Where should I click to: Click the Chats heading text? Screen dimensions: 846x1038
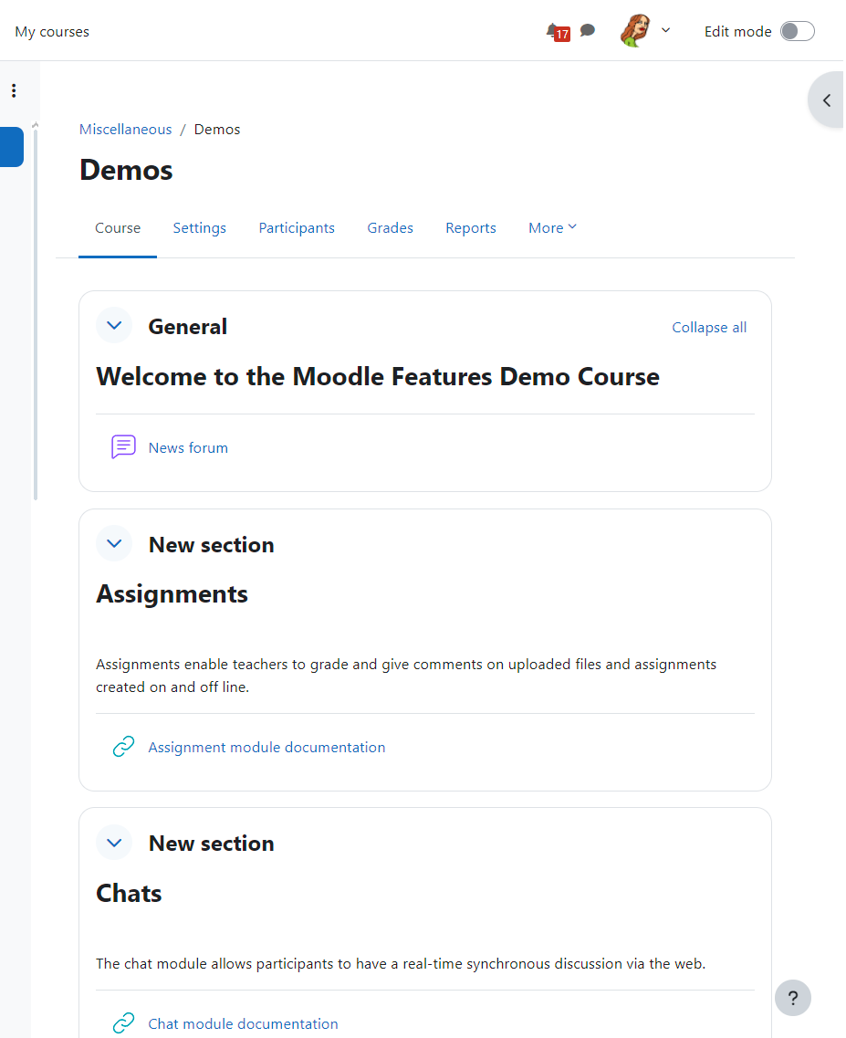pyautogui.click(x=129, y=893)
